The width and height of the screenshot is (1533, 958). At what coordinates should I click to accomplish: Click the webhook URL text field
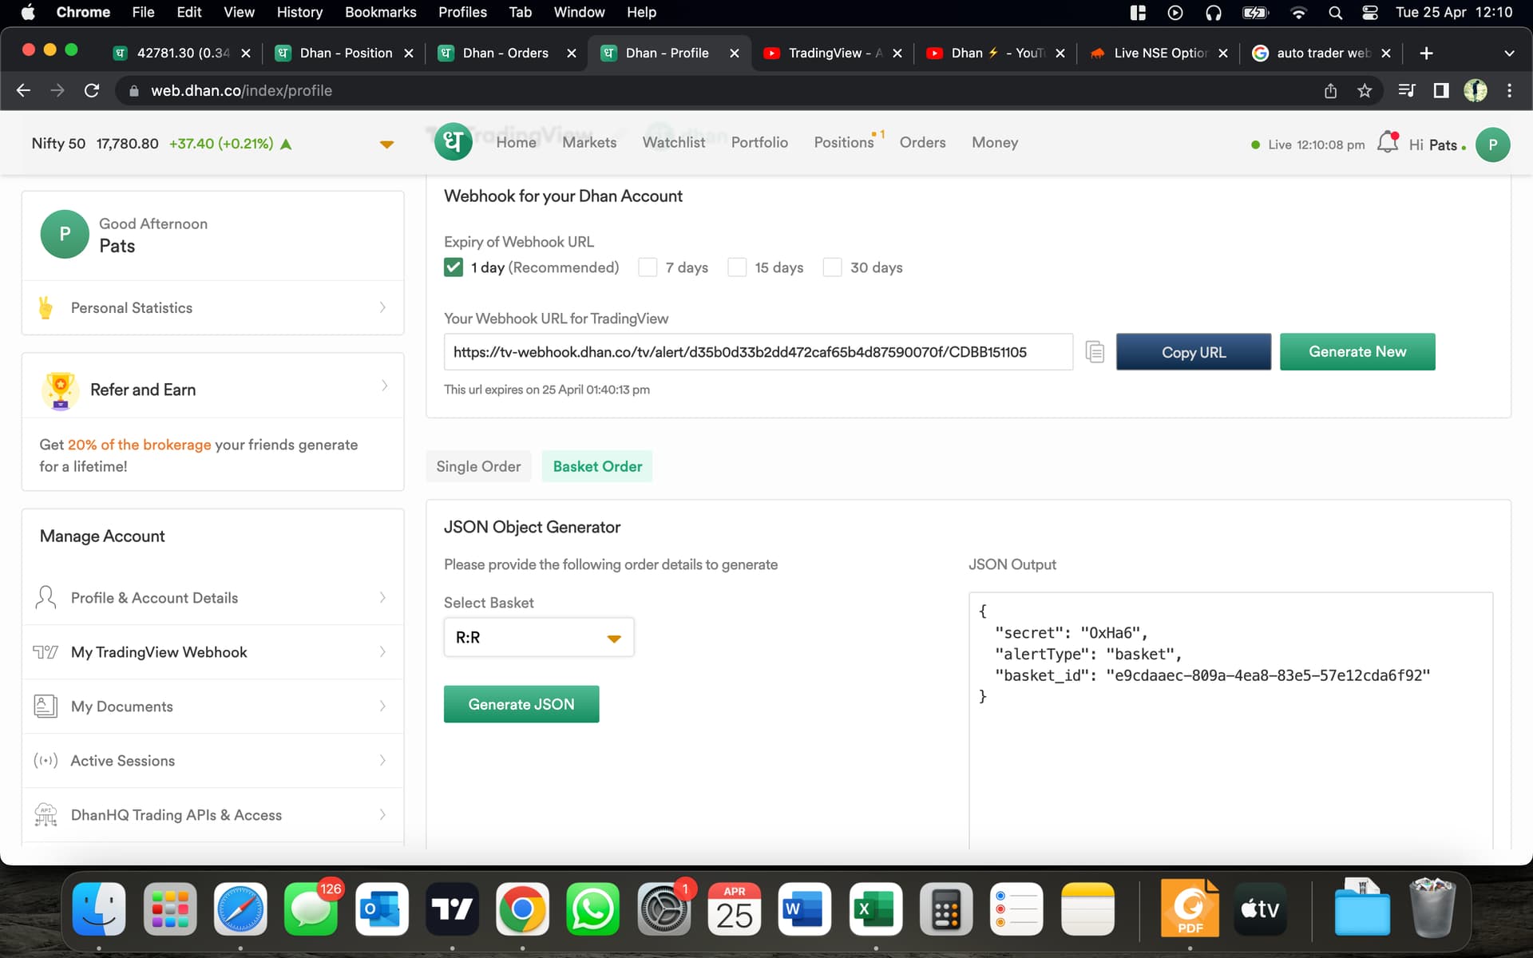click(x=759, y=352)
